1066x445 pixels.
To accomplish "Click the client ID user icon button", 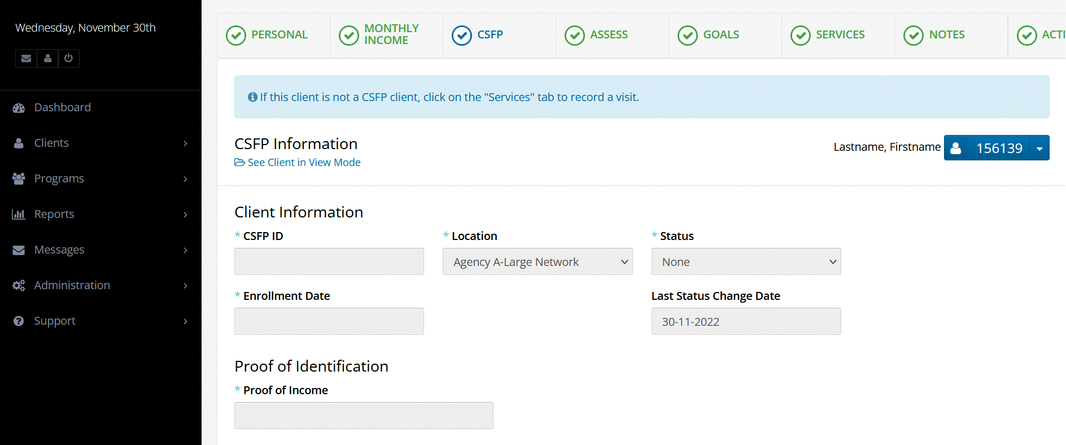I will pos(956,148).
